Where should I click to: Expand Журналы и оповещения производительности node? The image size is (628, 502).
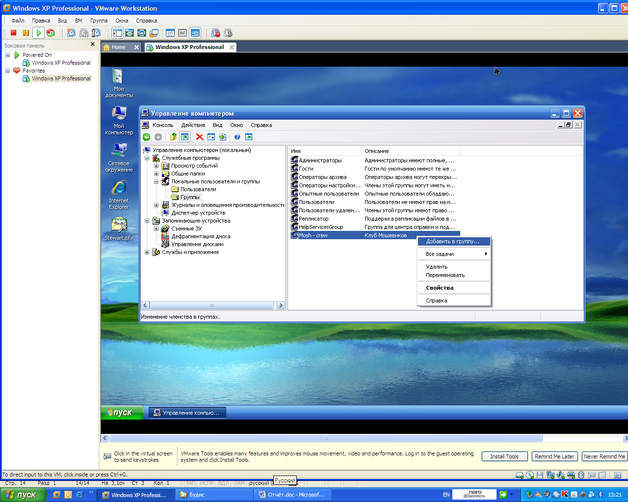[156, 205]
